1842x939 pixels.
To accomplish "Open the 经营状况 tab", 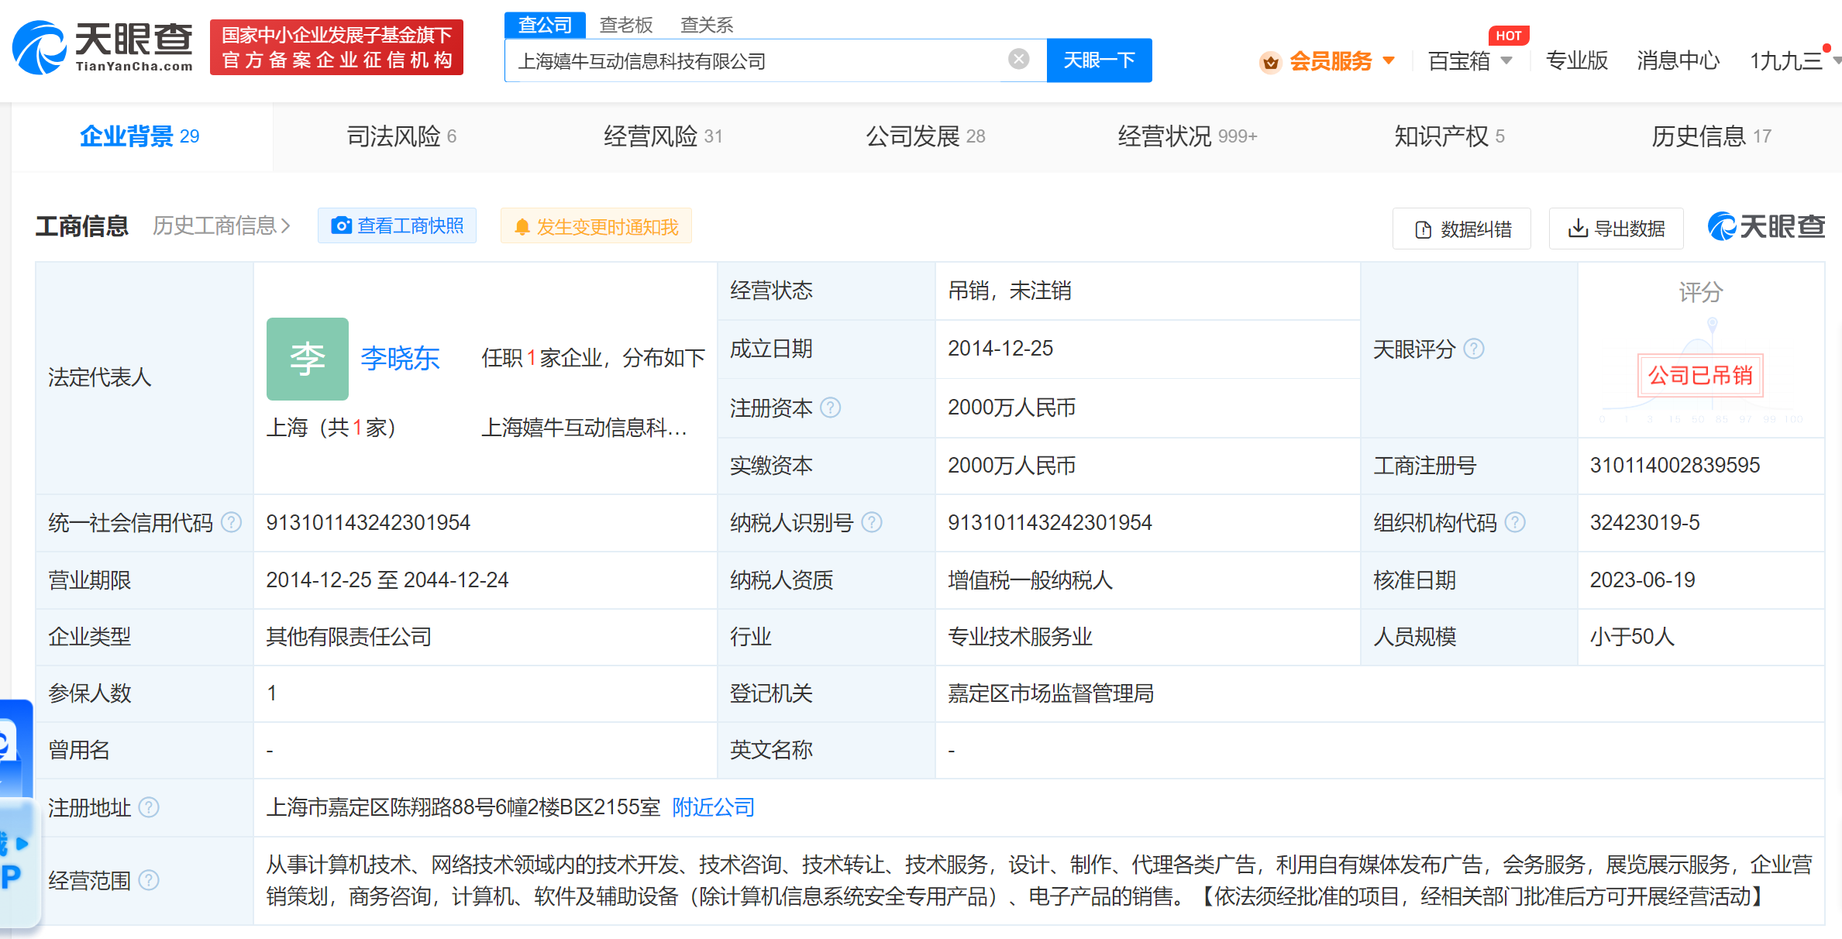I will point(1187,136).
